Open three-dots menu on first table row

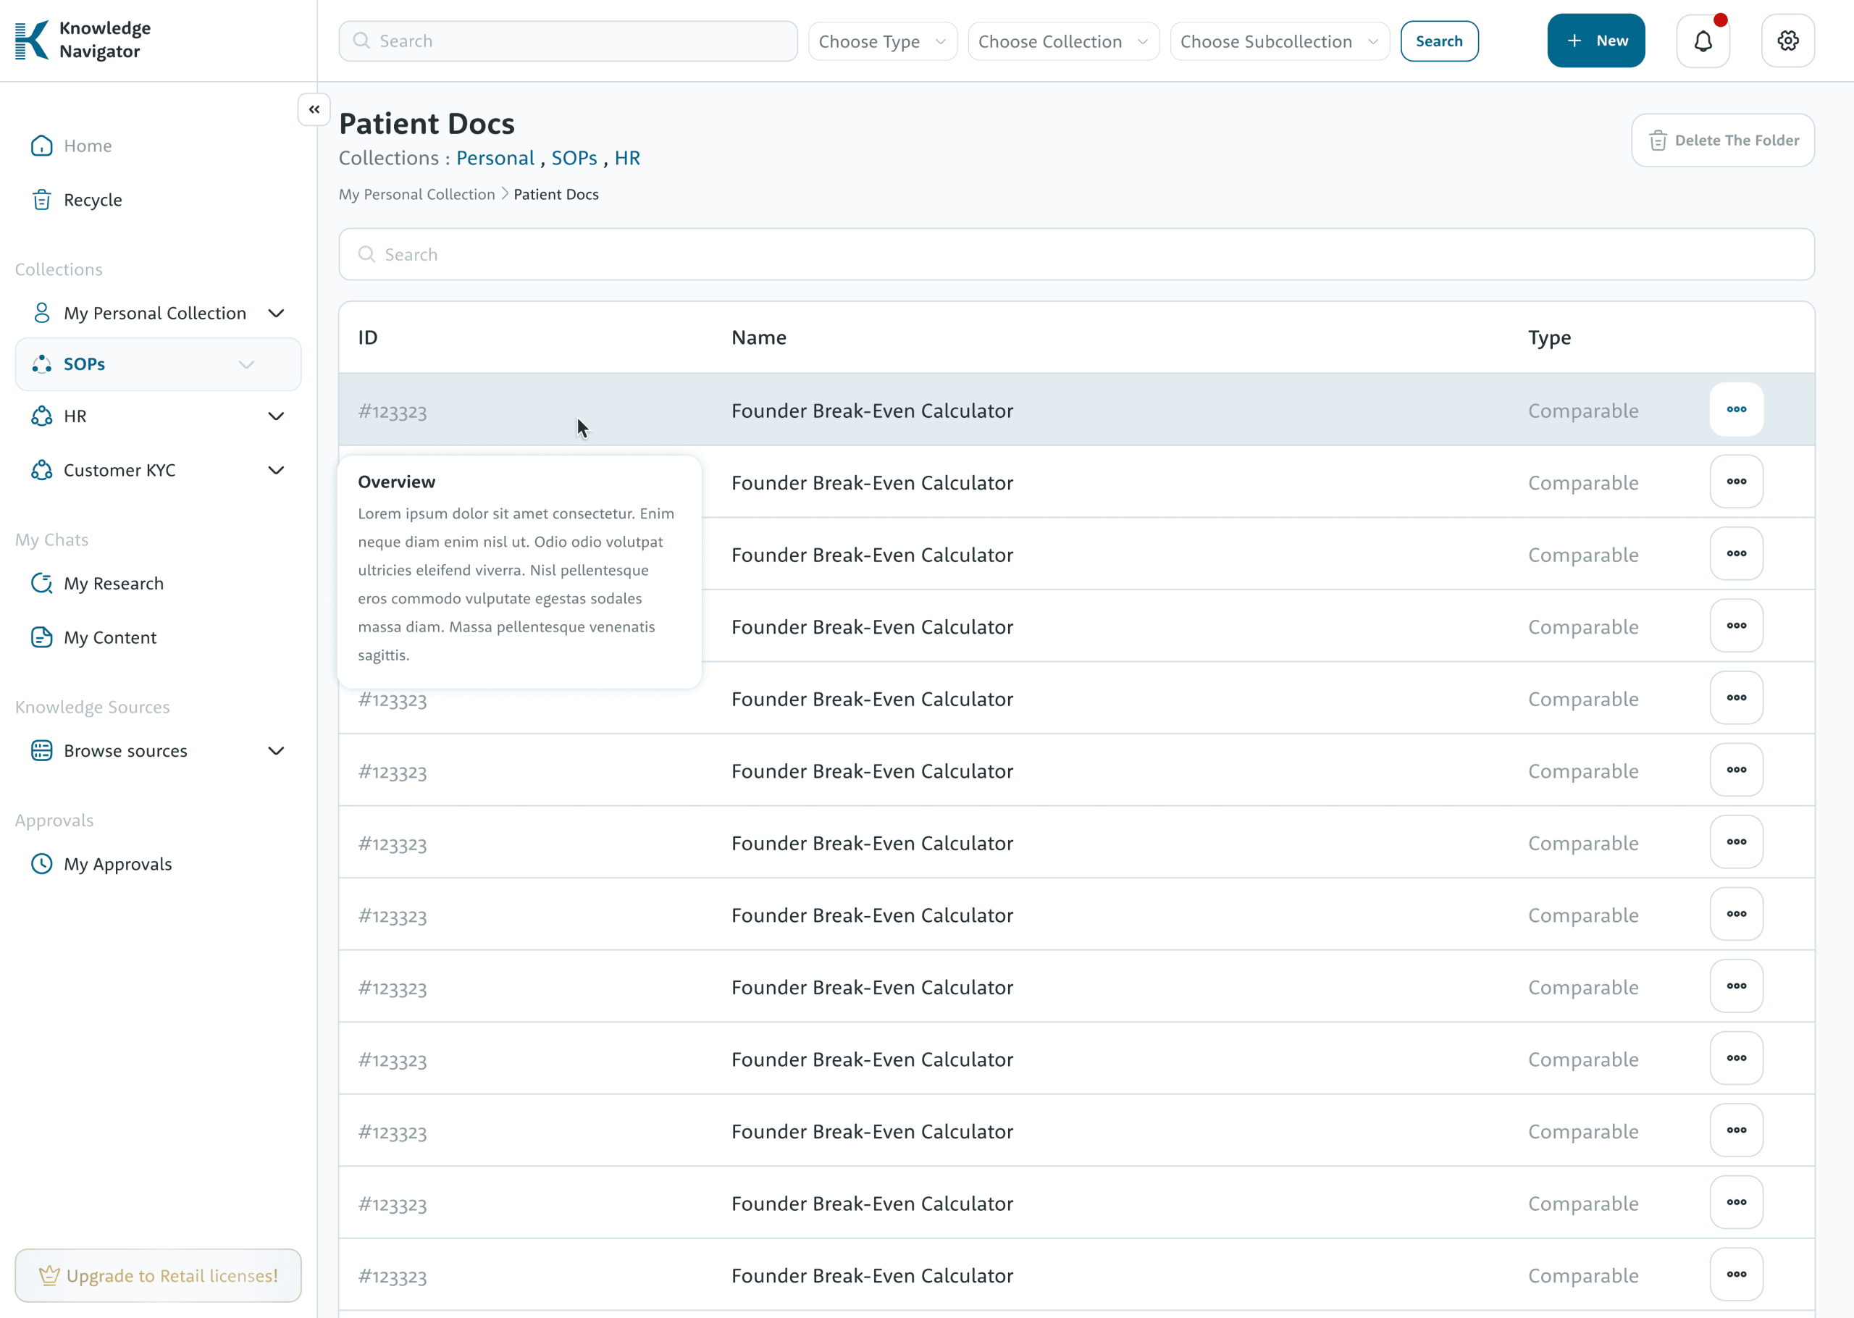[x=1735, y=410]
